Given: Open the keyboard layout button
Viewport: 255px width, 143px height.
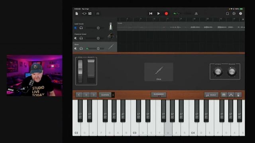Looking at the screenshot, I should [x=224, y=95].
